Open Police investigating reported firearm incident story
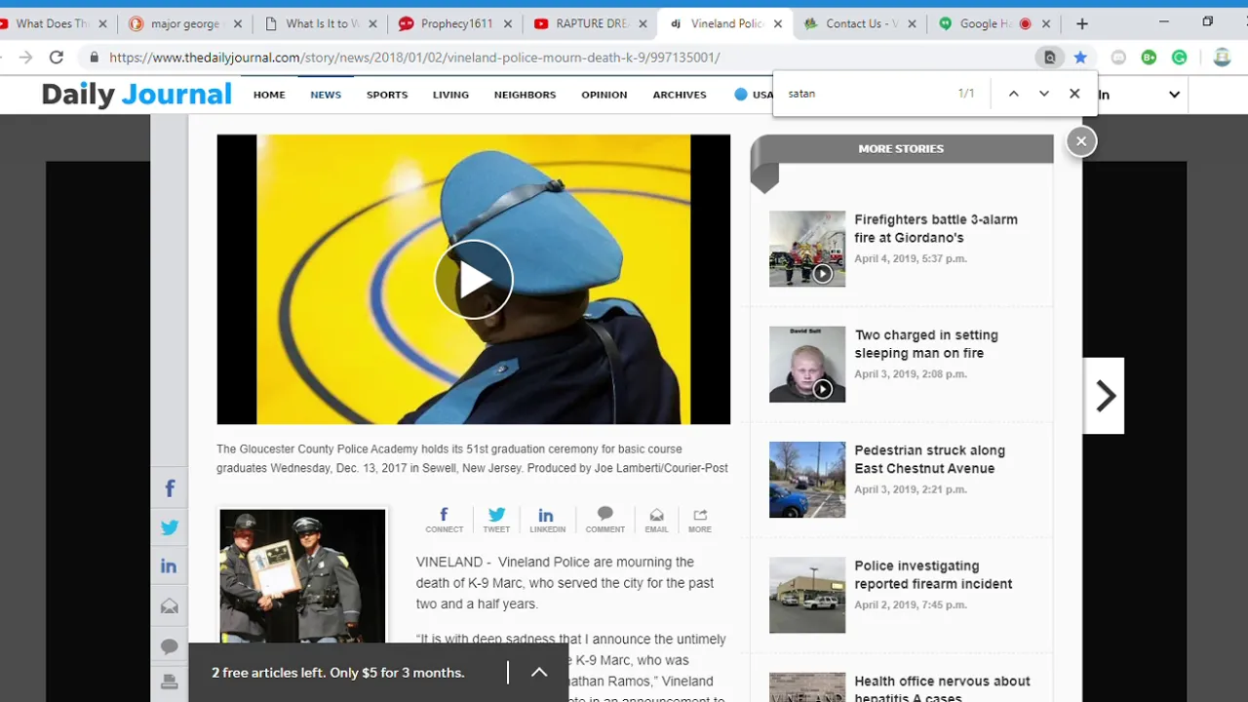 pos(933,575)
